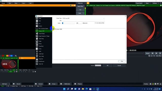Select Web Browser input type
Viewport: 162px width, 91px height.
[44, 61]
